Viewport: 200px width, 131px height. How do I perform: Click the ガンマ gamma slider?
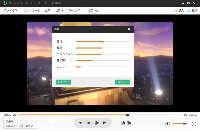click(103, 67)
